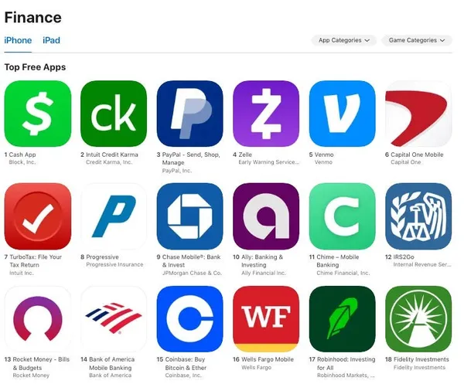
Task: Select the iPhone tab
Action: tap(18, 40)
